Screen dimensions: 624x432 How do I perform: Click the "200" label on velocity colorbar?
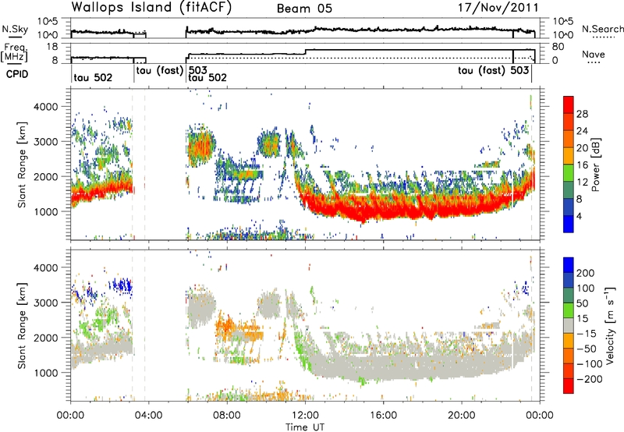click(x=586, y=273)
